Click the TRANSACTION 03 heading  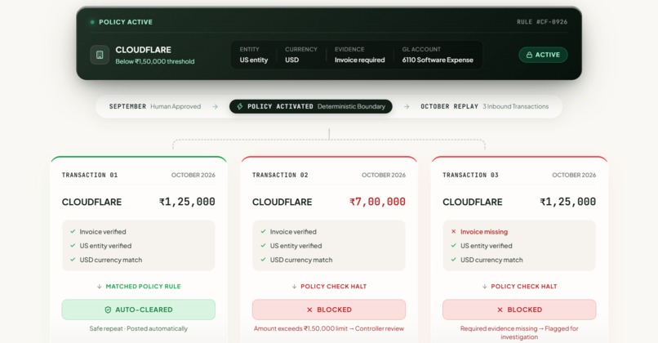pos(470,175)
